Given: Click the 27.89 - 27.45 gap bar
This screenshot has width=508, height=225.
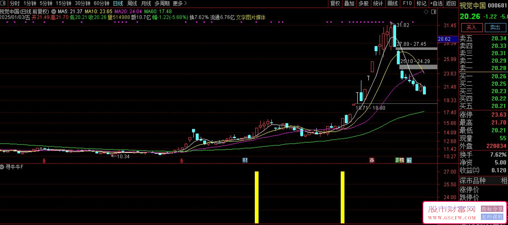Looking at the screenshot, I should point(417,49).
